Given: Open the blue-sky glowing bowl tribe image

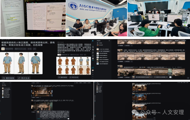Looking at the screenshot, I should [139, 97].
